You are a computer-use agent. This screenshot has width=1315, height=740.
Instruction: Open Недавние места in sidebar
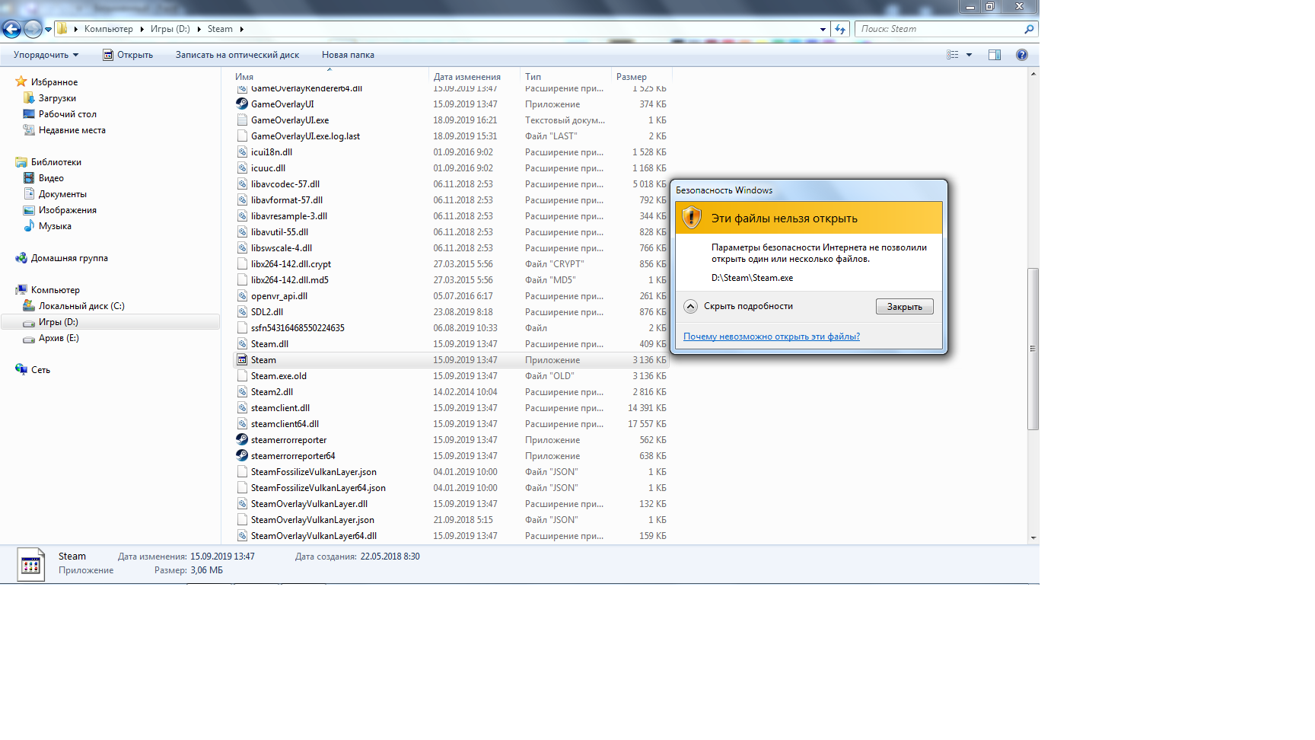pos(72,130)
